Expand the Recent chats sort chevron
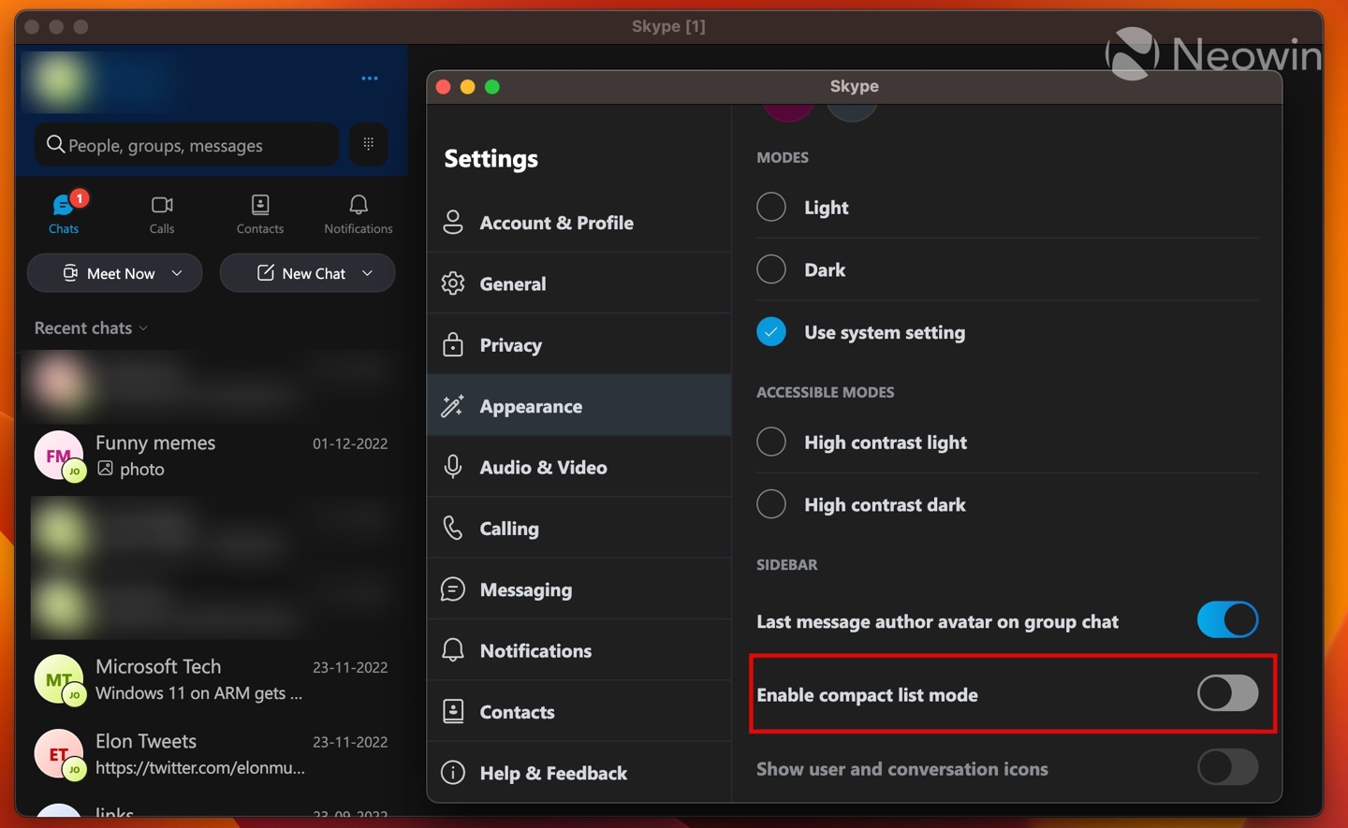Image resolution: width=1348 pixels, height=828 pixels. tap(143, 328)
